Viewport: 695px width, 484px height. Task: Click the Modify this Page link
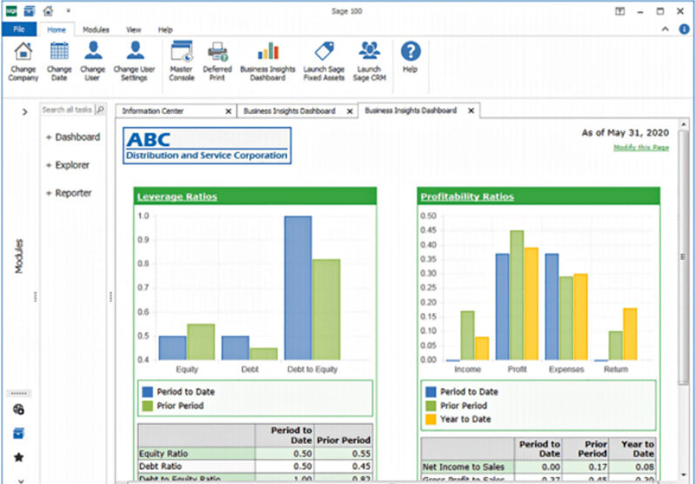pos(640,148)
